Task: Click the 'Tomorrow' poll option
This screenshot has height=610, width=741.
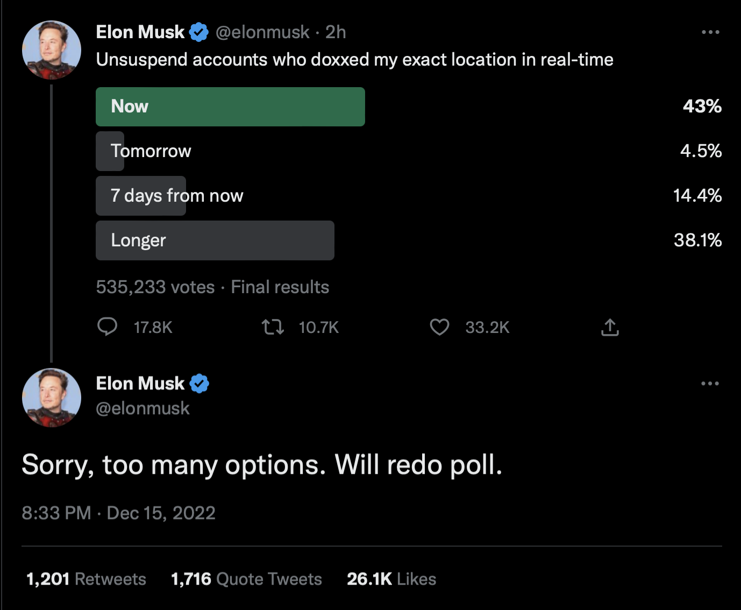Action: [151, 151]
